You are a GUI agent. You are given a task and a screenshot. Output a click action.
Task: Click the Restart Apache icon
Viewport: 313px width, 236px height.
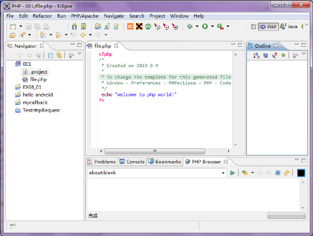175,26
